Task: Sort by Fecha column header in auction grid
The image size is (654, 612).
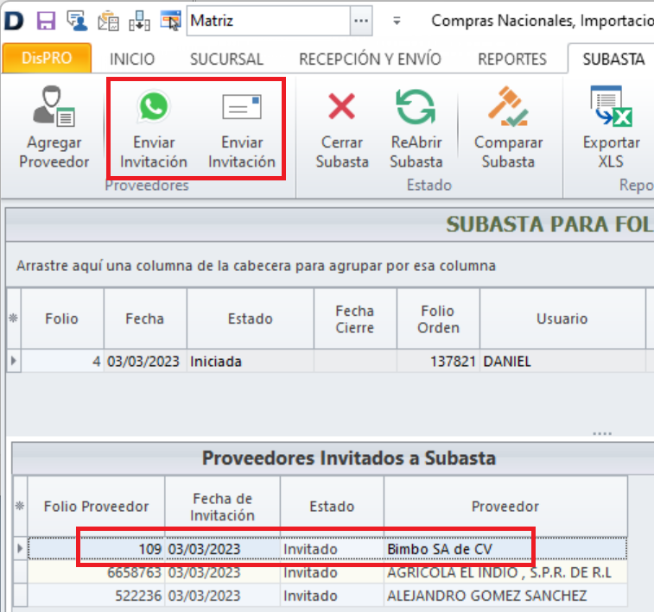Action: click(145, 319)
